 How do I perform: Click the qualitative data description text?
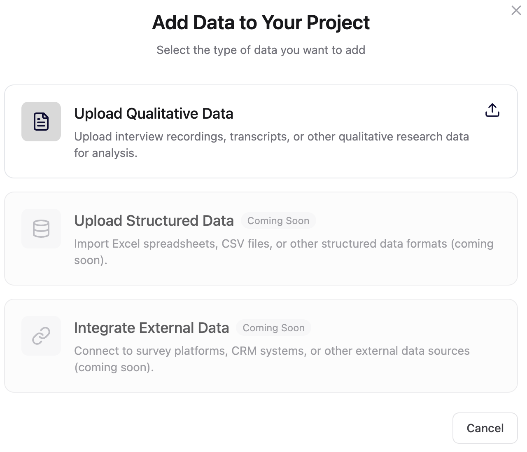point(271,144)
